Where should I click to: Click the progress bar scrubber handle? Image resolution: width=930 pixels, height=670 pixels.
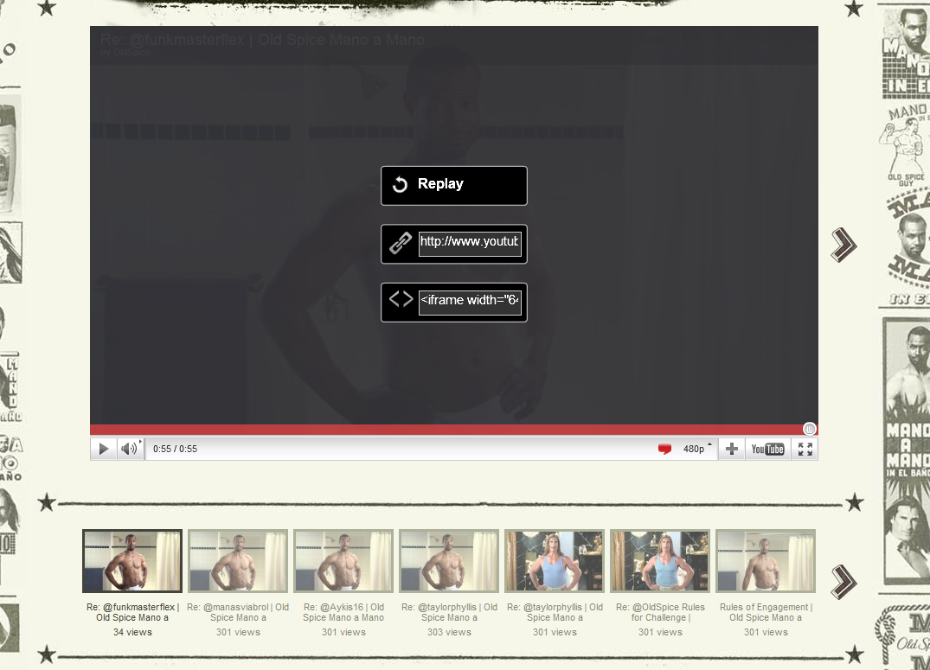(809, 429)
